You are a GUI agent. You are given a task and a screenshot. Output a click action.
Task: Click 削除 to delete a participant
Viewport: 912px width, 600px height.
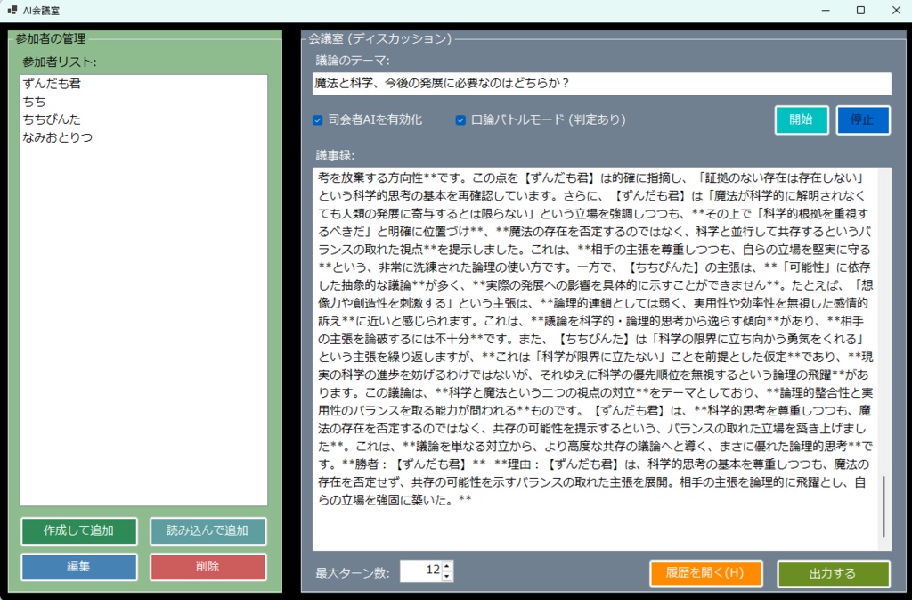click(207, 566)
